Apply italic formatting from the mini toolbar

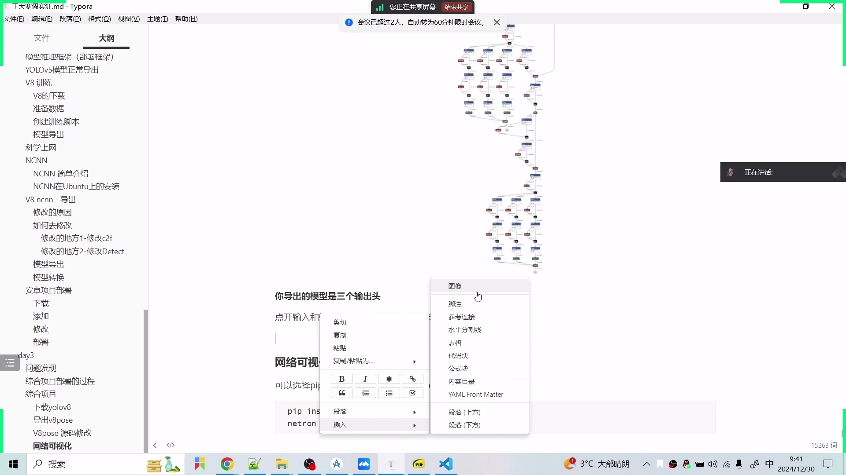(x=365, y=379)
